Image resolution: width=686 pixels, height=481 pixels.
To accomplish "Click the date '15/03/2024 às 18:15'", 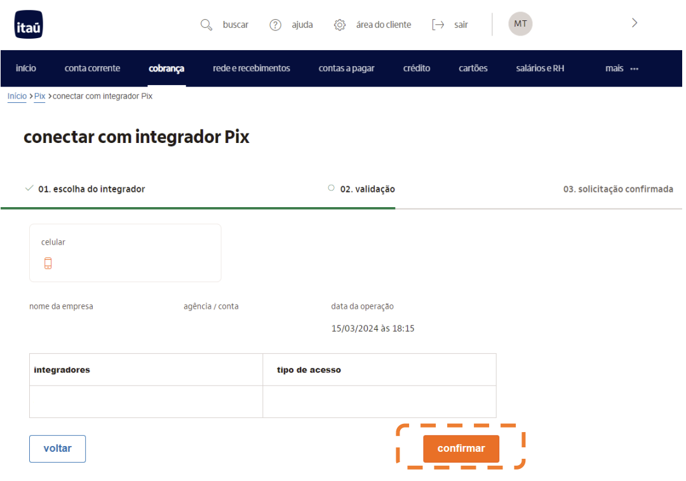I will coord(373,329).
